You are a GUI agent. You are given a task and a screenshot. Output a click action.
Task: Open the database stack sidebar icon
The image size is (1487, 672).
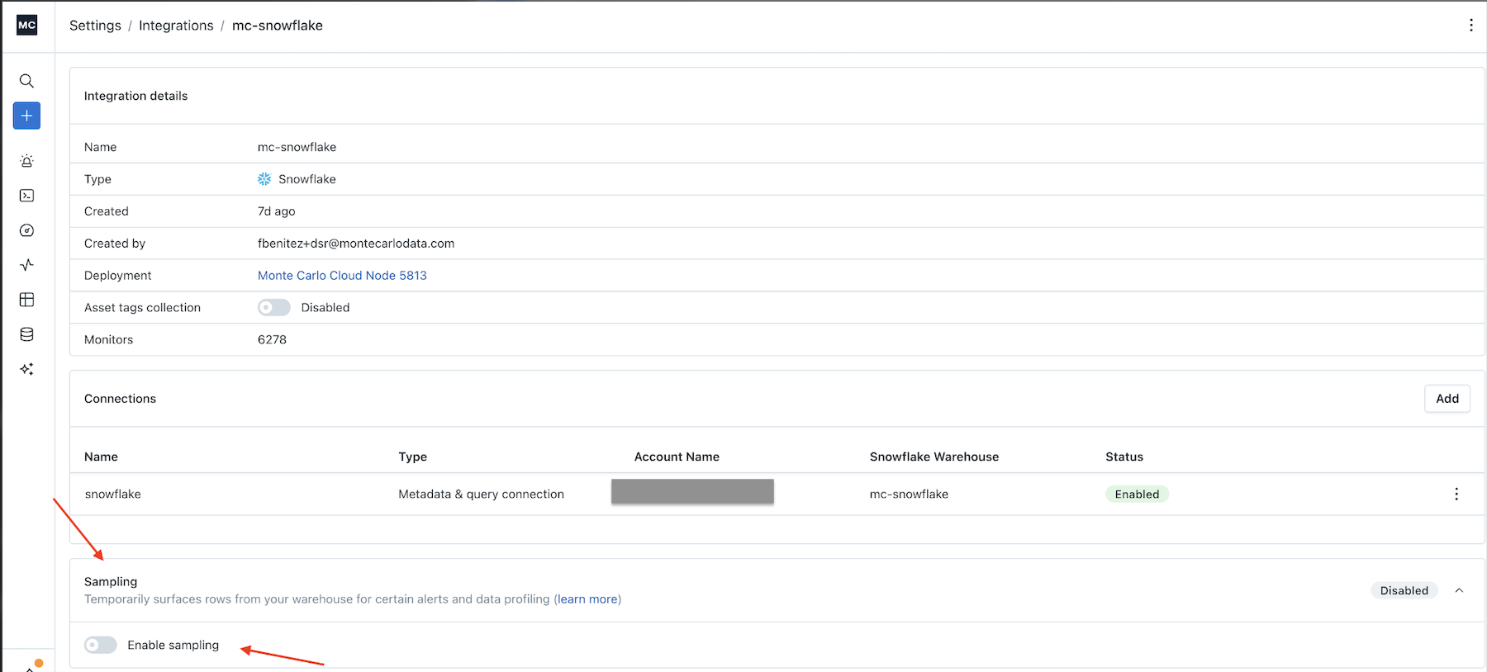[26, 334]
